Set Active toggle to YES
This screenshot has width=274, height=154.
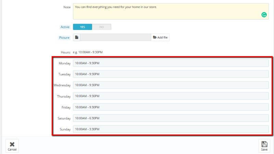[x=83, y=27]
